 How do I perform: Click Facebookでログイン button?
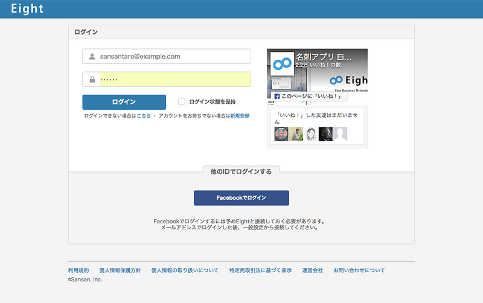coord(241,198)
